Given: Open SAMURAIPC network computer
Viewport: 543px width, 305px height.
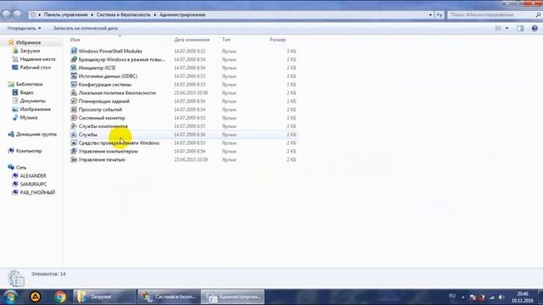Looking at the screenshot, I should coord(33,184).
